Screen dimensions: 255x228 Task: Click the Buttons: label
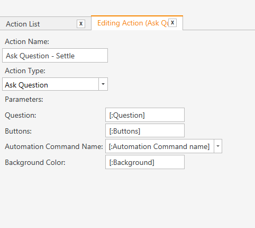pyautogui.click(x=18, y=131)
